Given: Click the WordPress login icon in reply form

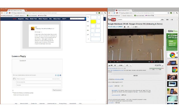Looking at the screenshot, I should pyautogui.click(x=56, y=75).
